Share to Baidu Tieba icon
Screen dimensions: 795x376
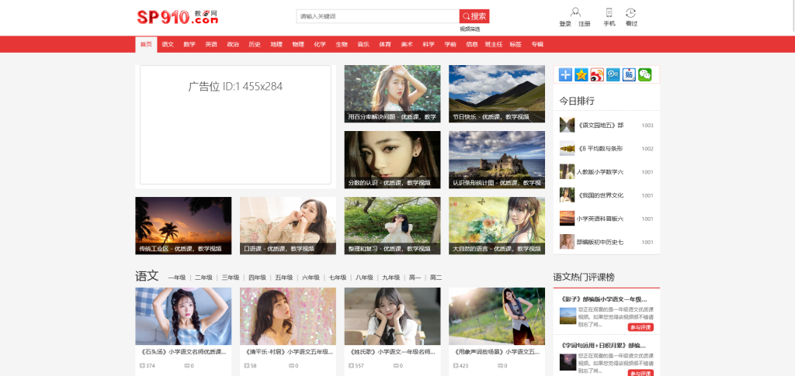pos(629,74)
